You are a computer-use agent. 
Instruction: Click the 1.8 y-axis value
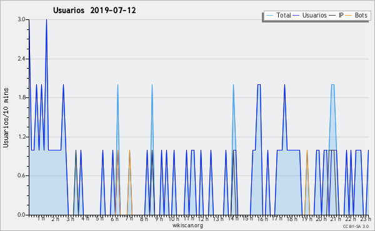21,97
